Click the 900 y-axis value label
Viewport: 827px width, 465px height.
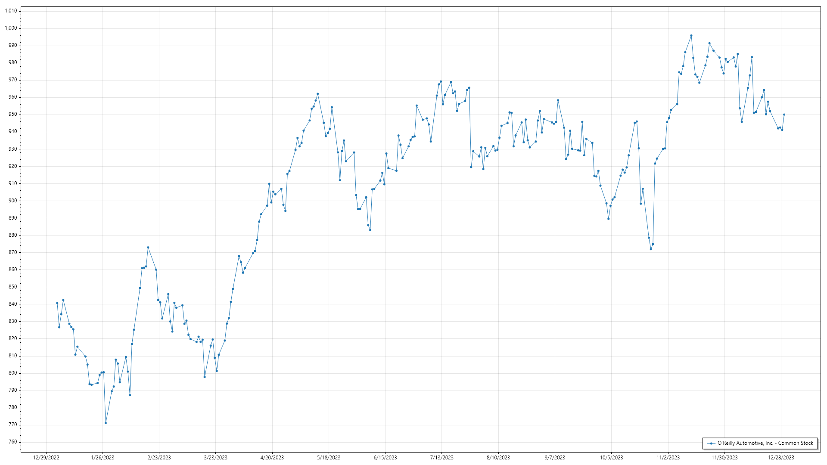coord(12,201)
